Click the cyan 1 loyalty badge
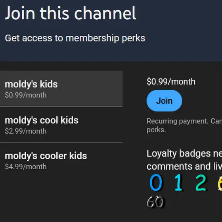This screenshot has height=222, width=222. [178, 182]
